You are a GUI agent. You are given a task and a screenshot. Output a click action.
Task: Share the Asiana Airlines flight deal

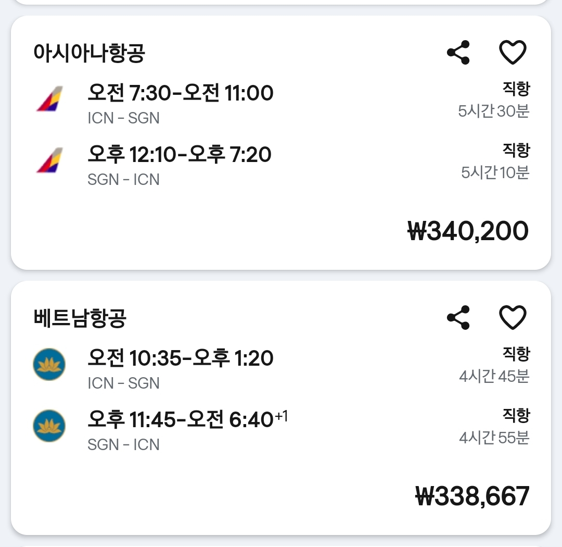click(x=458, y=53)
